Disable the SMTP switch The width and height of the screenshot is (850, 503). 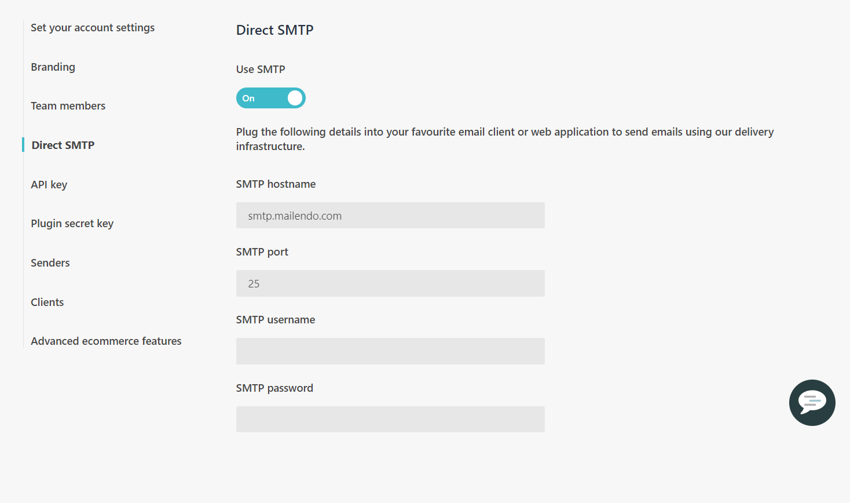point(270,98)
